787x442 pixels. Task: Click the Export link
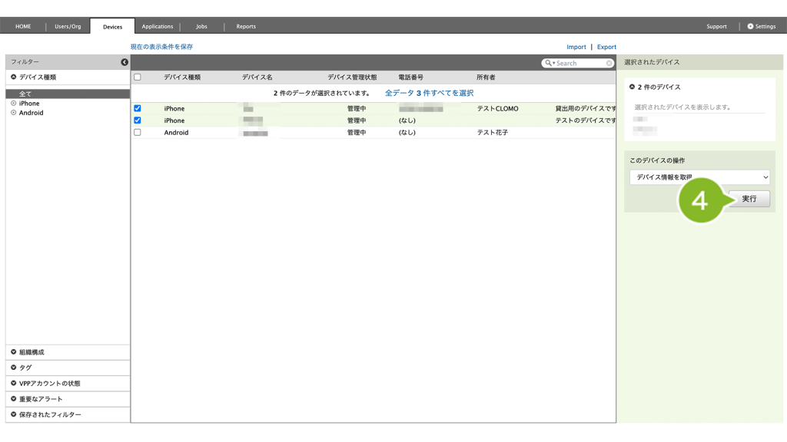tap(606, 47)
